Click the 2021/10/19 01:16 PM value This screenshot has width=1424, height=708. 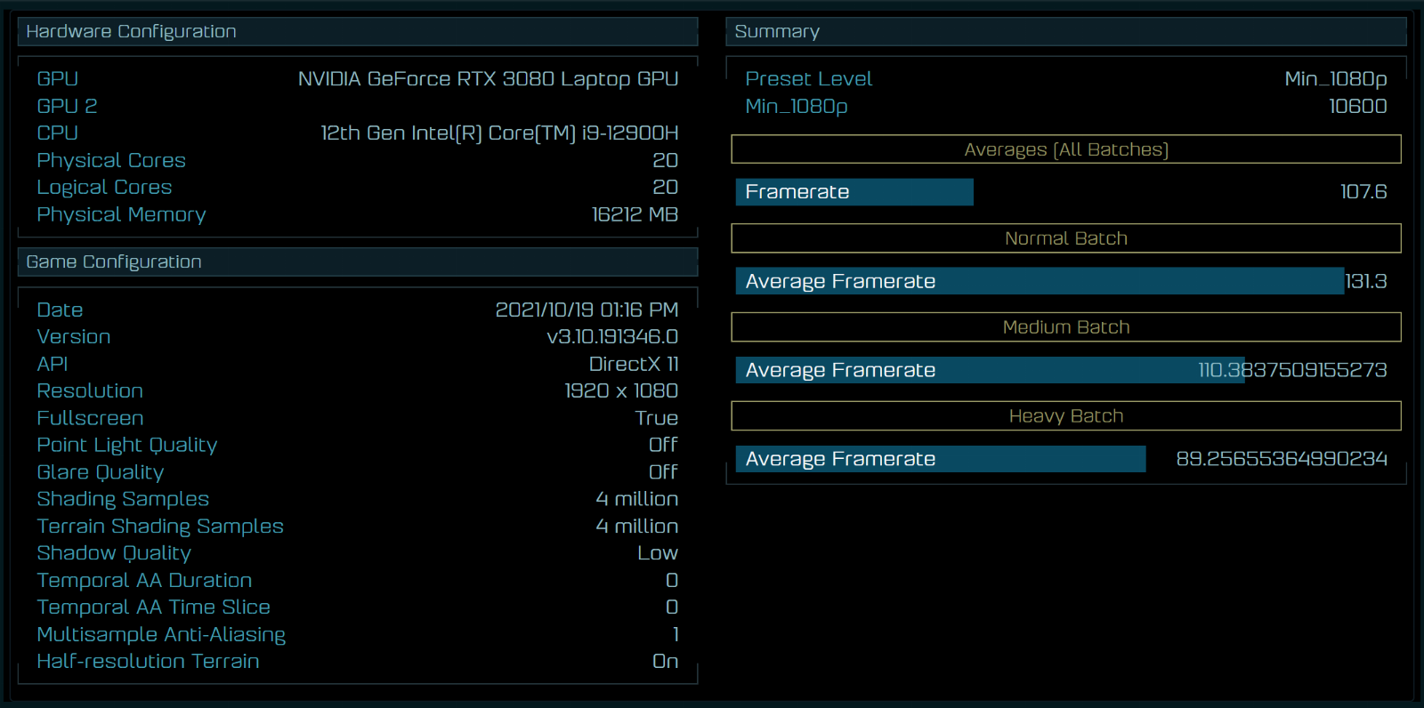point(587,310)
